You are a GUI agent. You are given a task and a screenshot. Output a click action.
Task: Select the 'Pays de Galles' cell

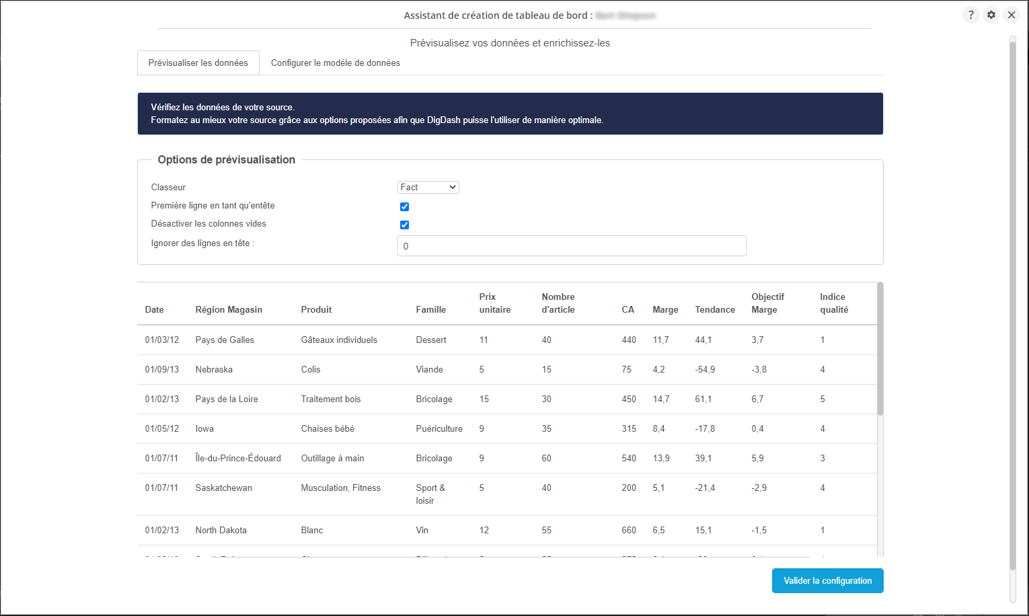coord(225,340)
